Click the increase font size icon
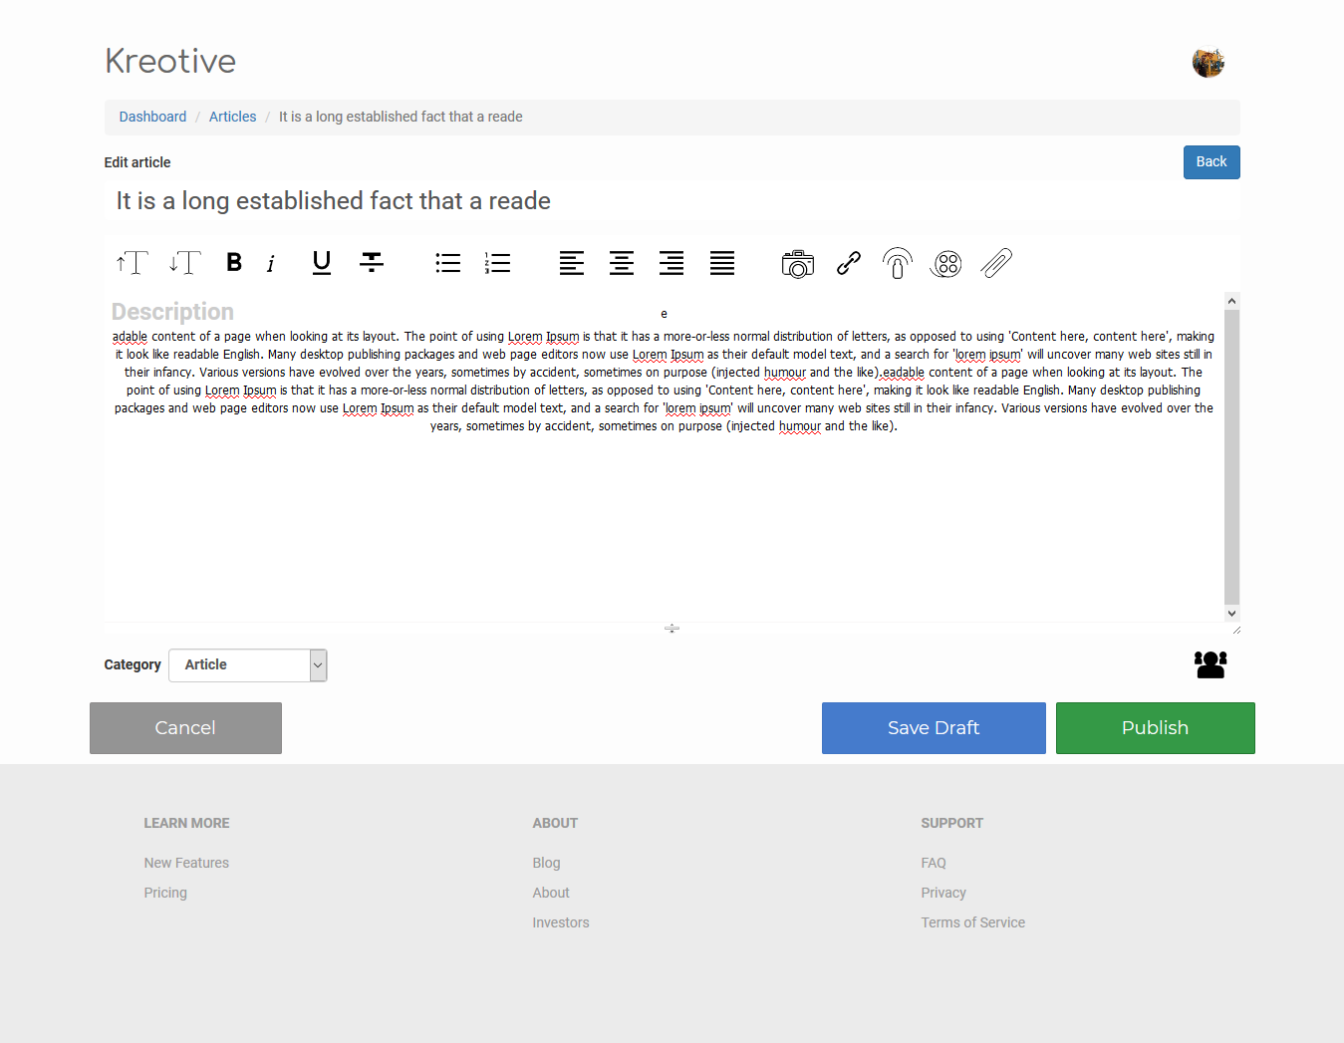The height and width of the screenshot is (1043, 1344). coord(132,263)
